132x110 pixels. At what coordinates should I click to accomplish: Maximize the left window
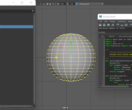pyautogui.click(x=22, y=3)
